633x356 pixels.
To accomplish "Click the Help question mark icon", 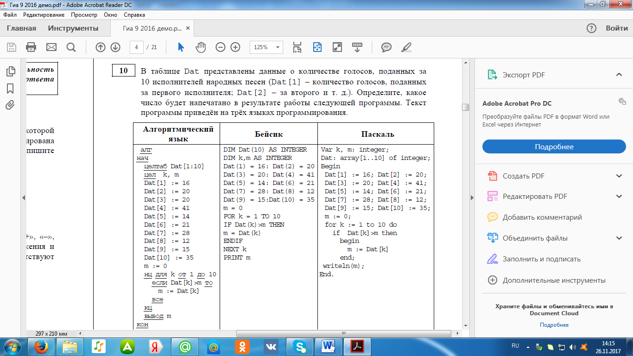I will point(591,28).
